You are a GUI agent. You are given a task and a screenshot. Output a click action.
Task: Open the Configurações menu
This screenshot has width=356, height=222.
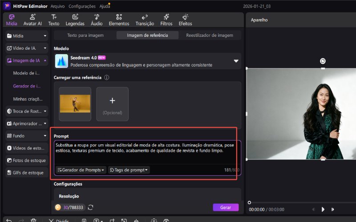point(82,6)
